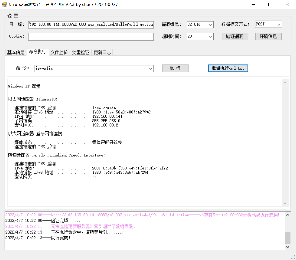
Task: Click the 执行 button
Action: (175, 68)
